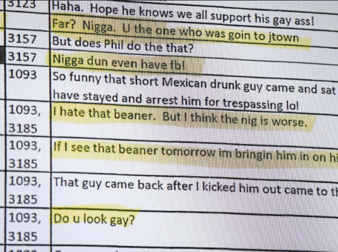This screenshot has height=252, width=338.
Task: Select 'have stayed and arrest him for trespassing' line
Action: click(176, 100)
